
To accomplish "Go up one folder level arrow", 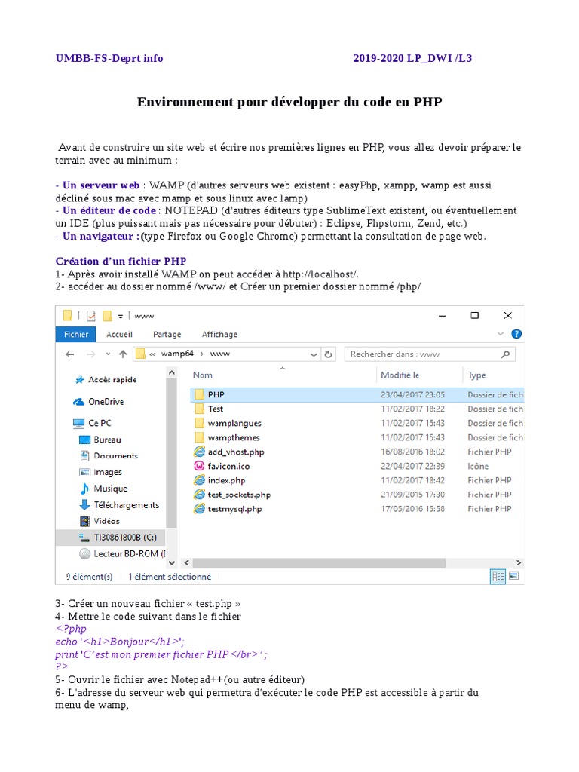I will (123, 354).
